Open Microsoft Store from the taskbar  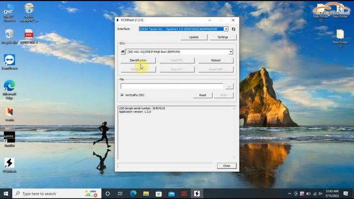click(159, 193)
